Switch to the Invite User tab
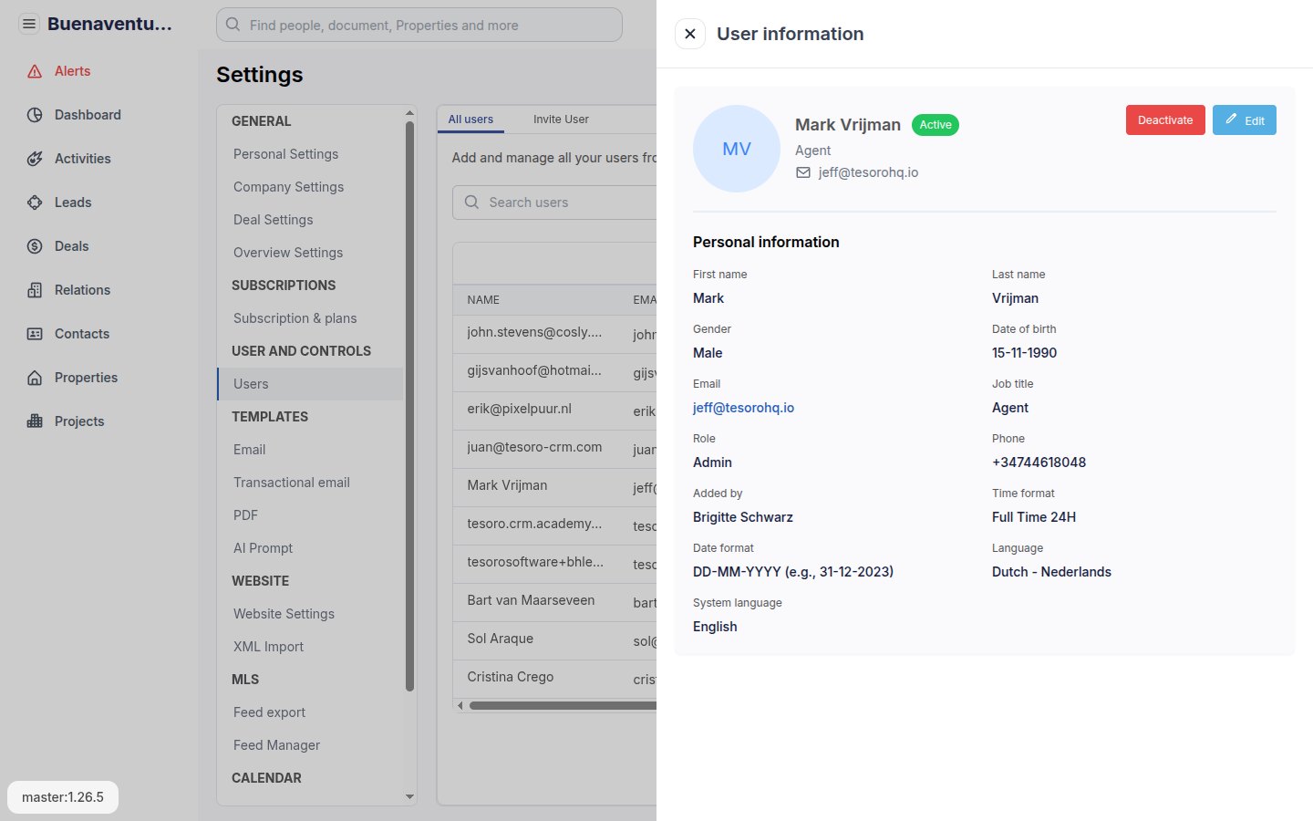 point(561,120)
